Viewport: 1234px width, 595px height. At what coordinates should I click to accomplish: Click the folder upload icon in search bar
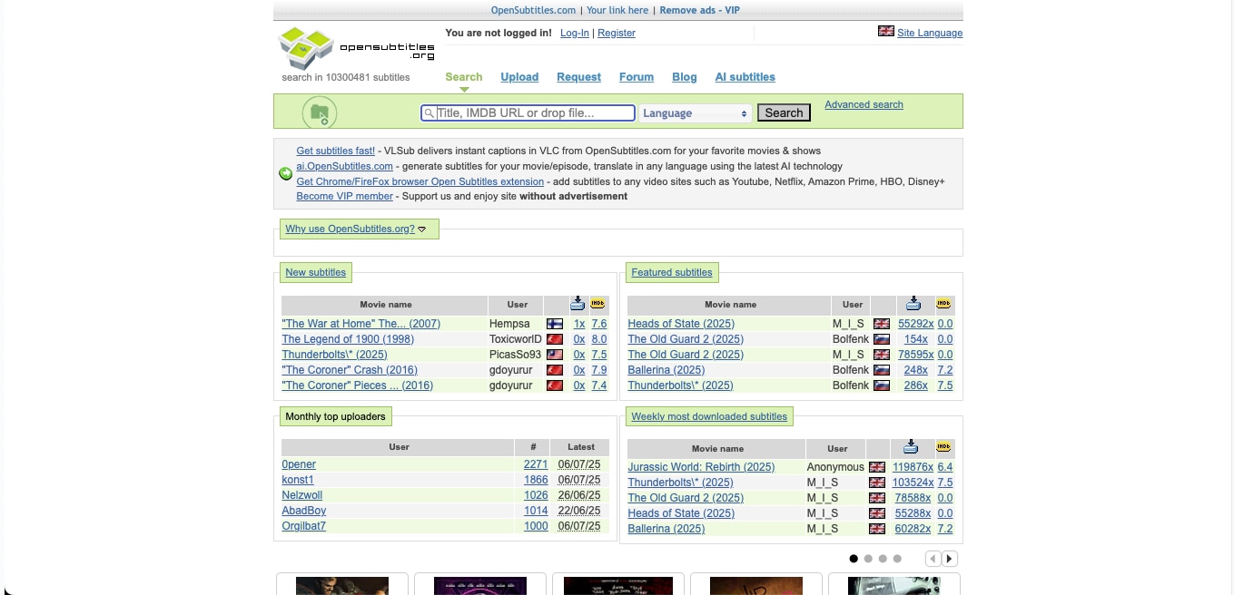click(x=320, y=113)
